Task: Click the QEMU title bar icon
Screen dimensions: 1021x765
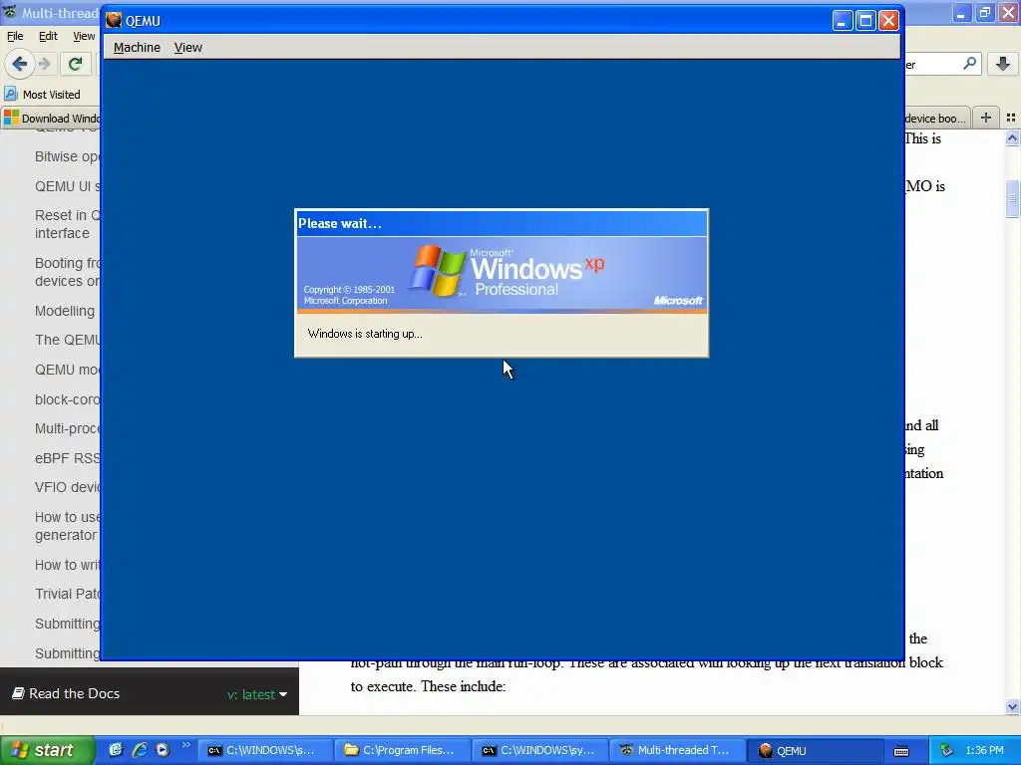Action: pos(114,21)
